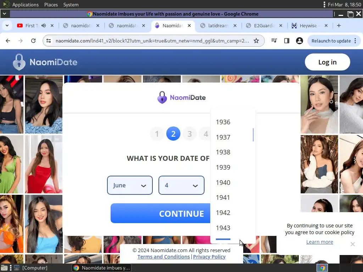Image resolution: width=363 pixels, height=272 pixels.
Task: Click photo of woman in blue top
Action: click(x=44, y=224)
